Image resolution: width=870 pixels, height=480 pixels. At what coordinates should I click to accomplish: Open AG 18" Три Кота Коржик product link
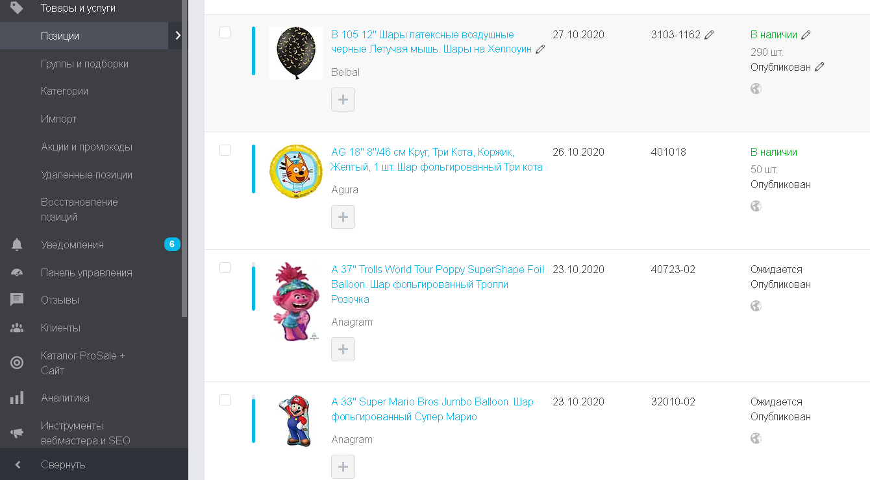(x=437, y=160)
